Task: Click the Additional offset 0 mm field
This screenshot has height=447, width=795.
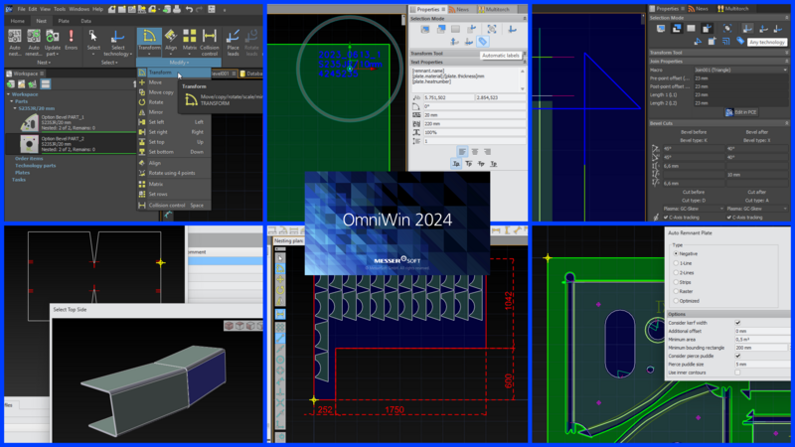Action: (x=761, y=331)
